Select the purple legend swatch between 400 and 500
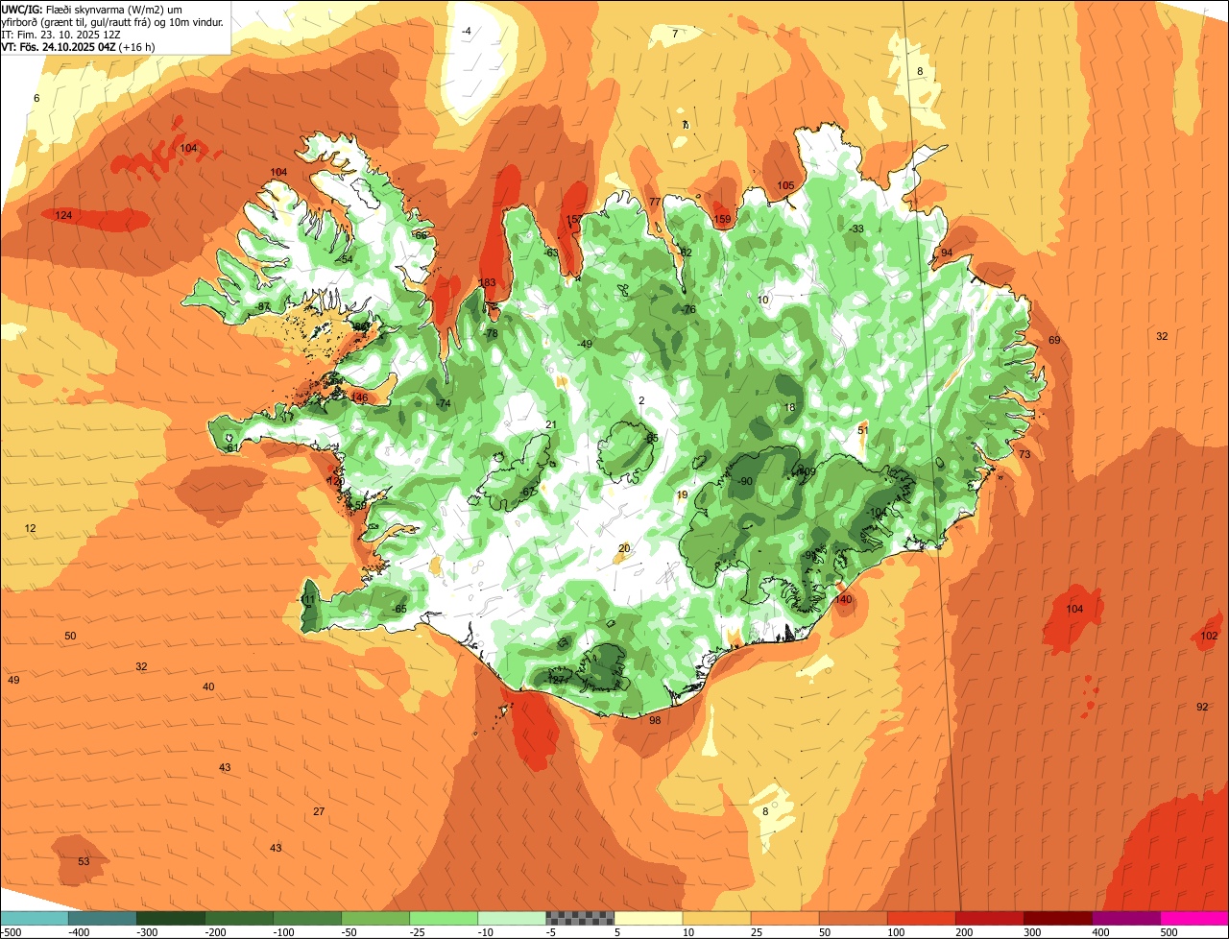 pyautogui.click(x=1125, y=917)
